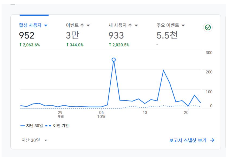Open the 새 사용자 수 metric dropdown arrow
The height and width of the screenshot is (159, 232).
[x=136, y=25]
